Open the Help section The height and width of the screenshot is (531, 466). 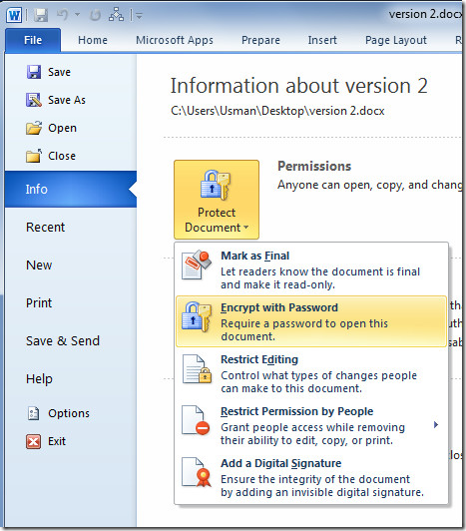tap(39, 378)
